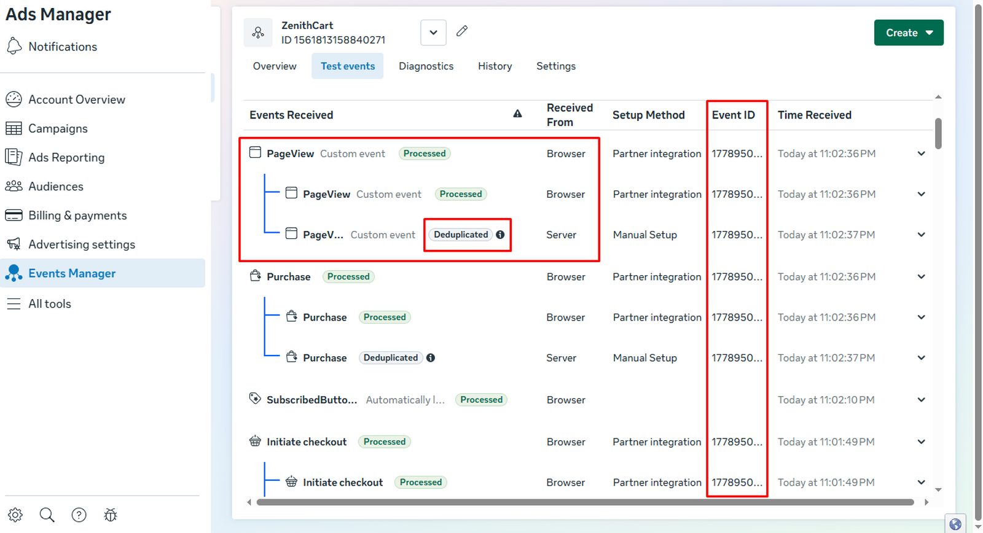This screenshot has width=983, height=533.
Task: Click the Audiences people icon
Action: coord(14,186)
